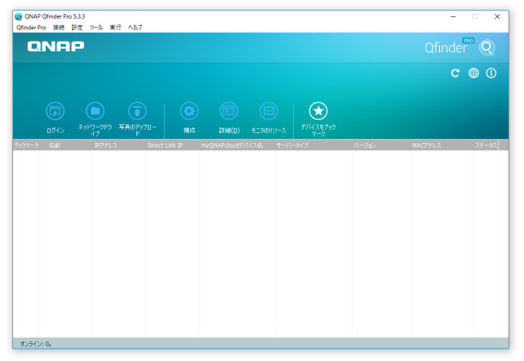Sort by the 名前 (Name) column header
The height and width of the screenshot is (361, 524).
point(66,145)
